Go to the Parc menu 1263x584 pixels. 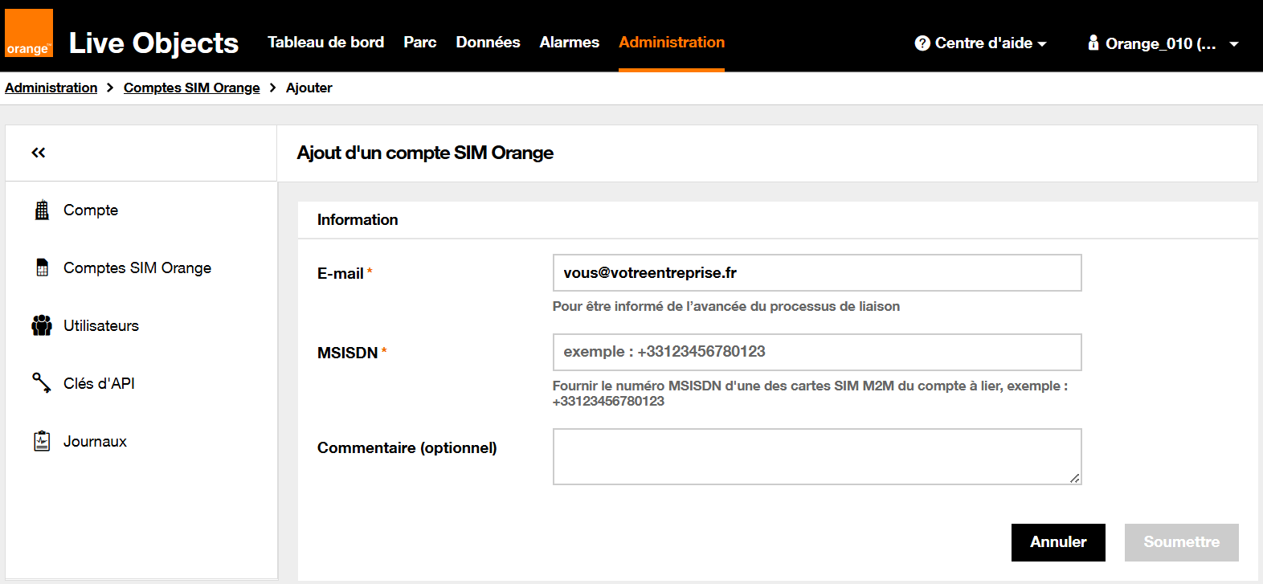click(x=419, y=42)
